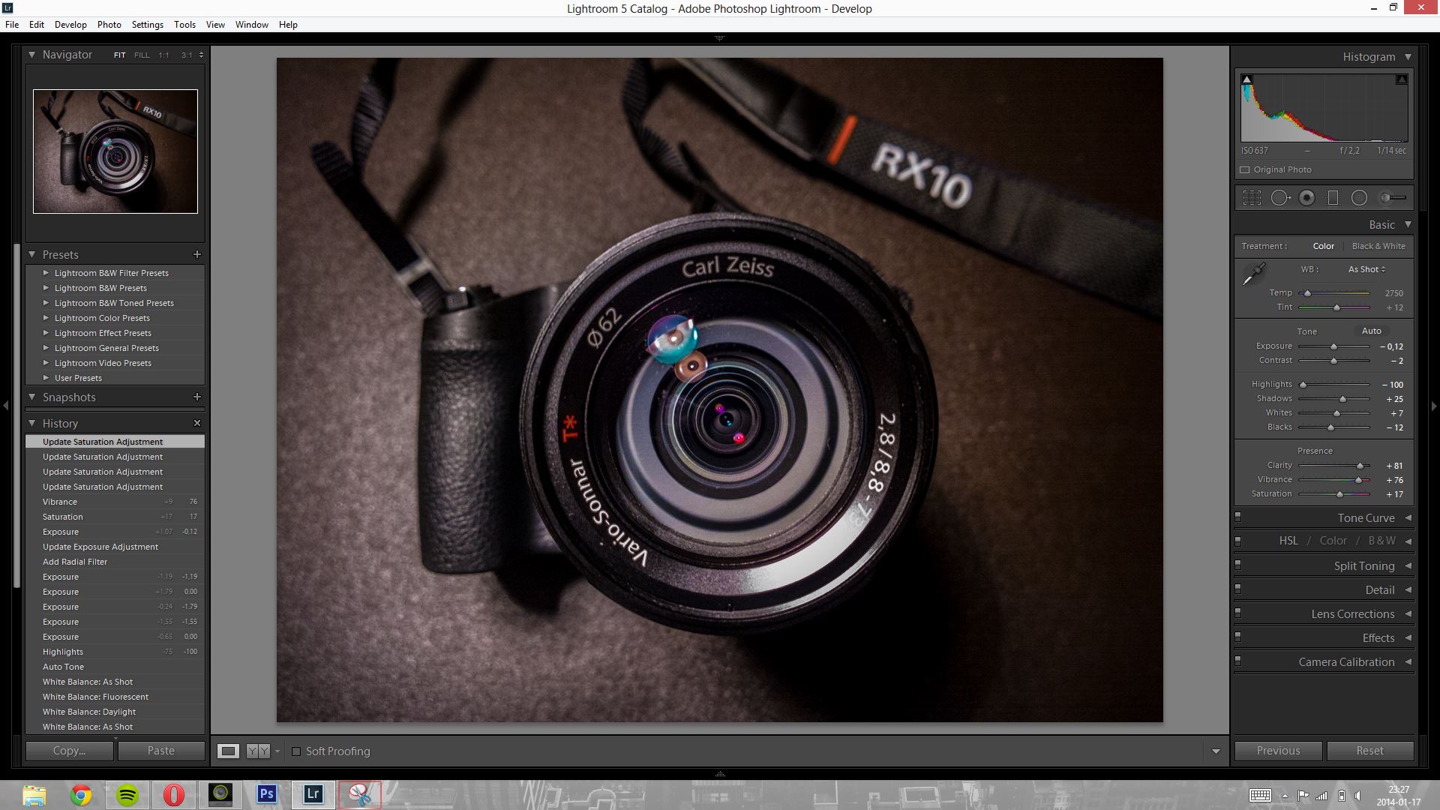1440x810 pixels.
Task: Clear history with the X icon
Action: (x=197, y=423)
